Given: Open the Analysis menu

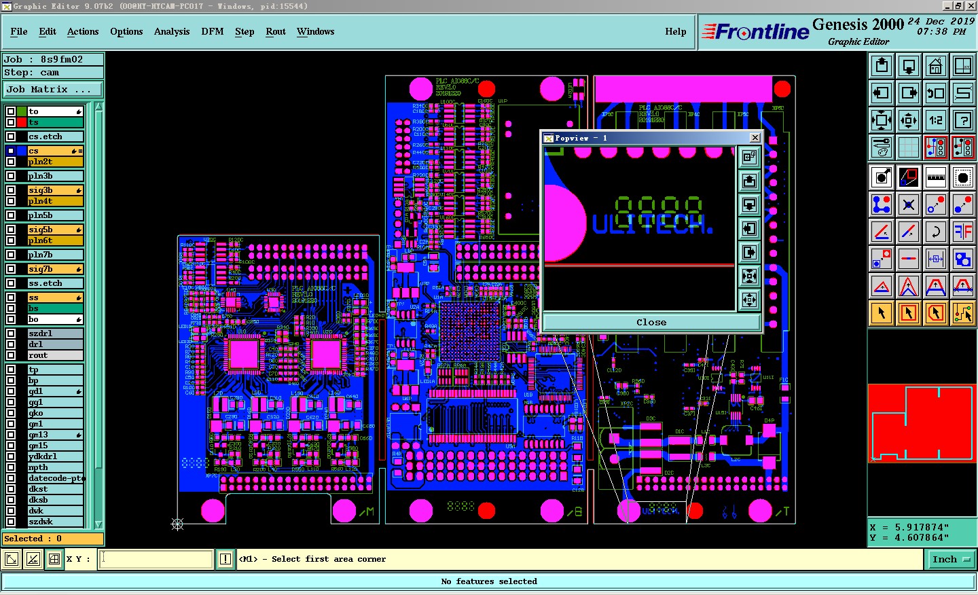Looking at the screenshot, I should pos(172,31).
